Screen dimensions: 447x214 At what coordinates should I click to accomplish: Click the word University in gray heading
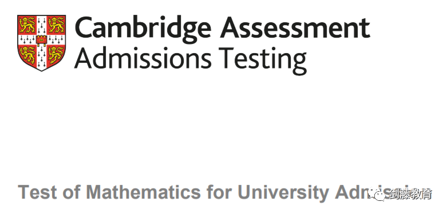point(283,193)
